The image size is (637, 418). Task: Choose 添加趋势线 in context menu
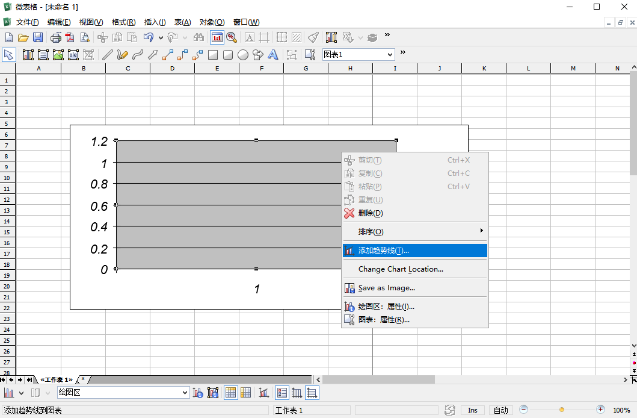383,251
